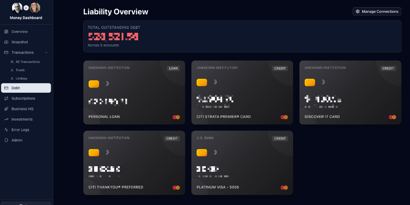
Task: Open the All Transactions list
Action: click(x=28, y=62)
